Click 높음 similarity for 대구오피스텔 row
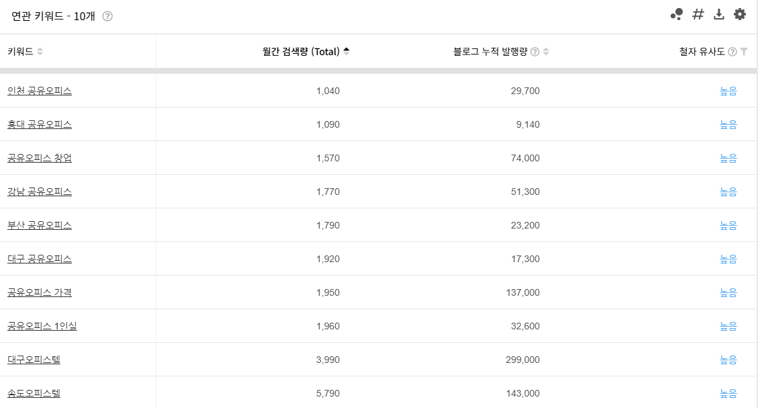This screenshot has width=758, height=408. [x=728, y=360]
